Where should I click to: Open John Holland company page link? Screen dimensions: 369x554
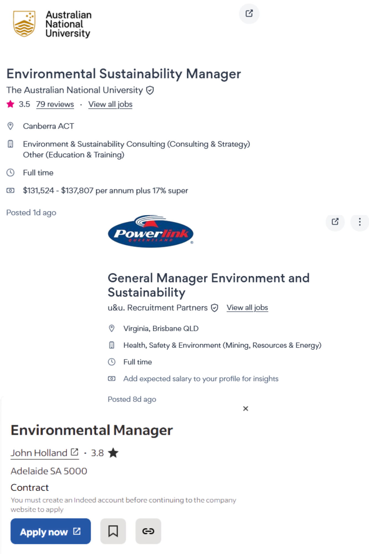point(45,453)
